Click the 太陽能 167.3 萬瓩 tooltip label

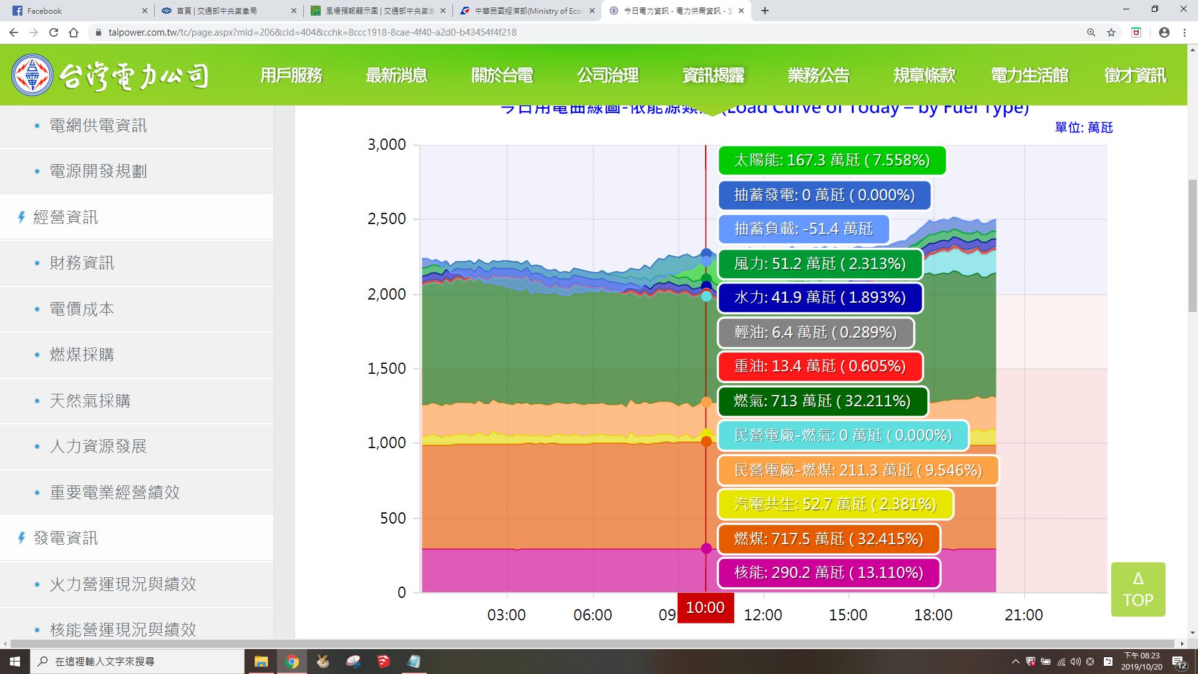pos(832,160)
